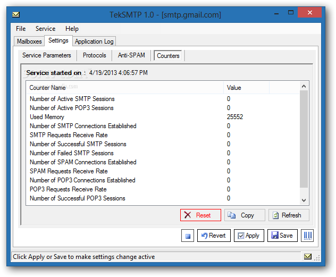Image resolution: width=336 pixels, height=277 pixels.
Task: Click the stop service square icon button
Action: [188, 236]
